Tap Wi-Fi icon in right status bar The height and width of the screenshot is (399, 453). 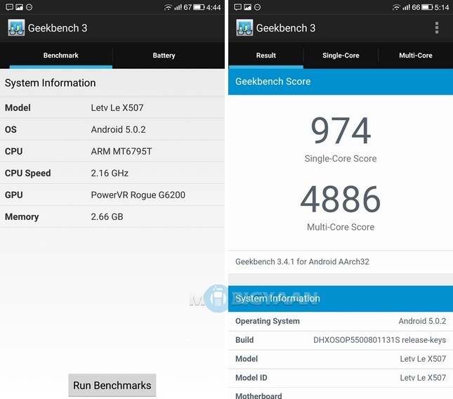[396, 7]
